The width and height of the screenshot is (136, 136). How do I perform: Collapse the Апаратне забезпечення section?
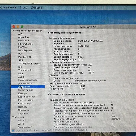tap(13, 31)
